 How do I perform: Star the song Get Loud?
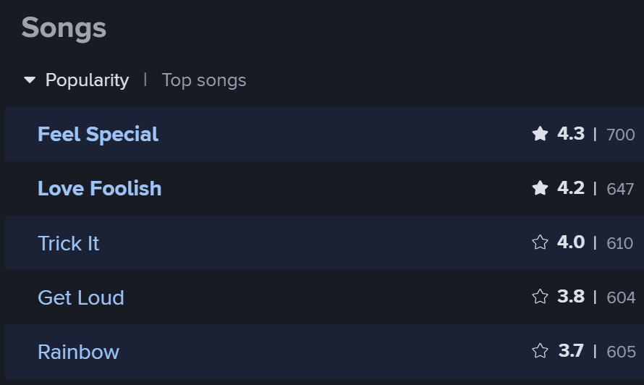point(540,297)
